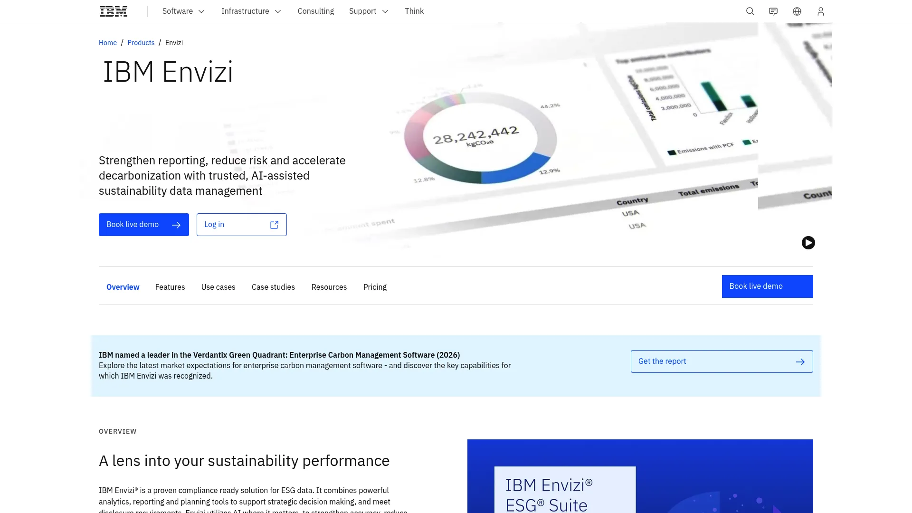The width and height of the screenshot is (912, 513).
Task: Click the Log in button
Action: (242, 225)
